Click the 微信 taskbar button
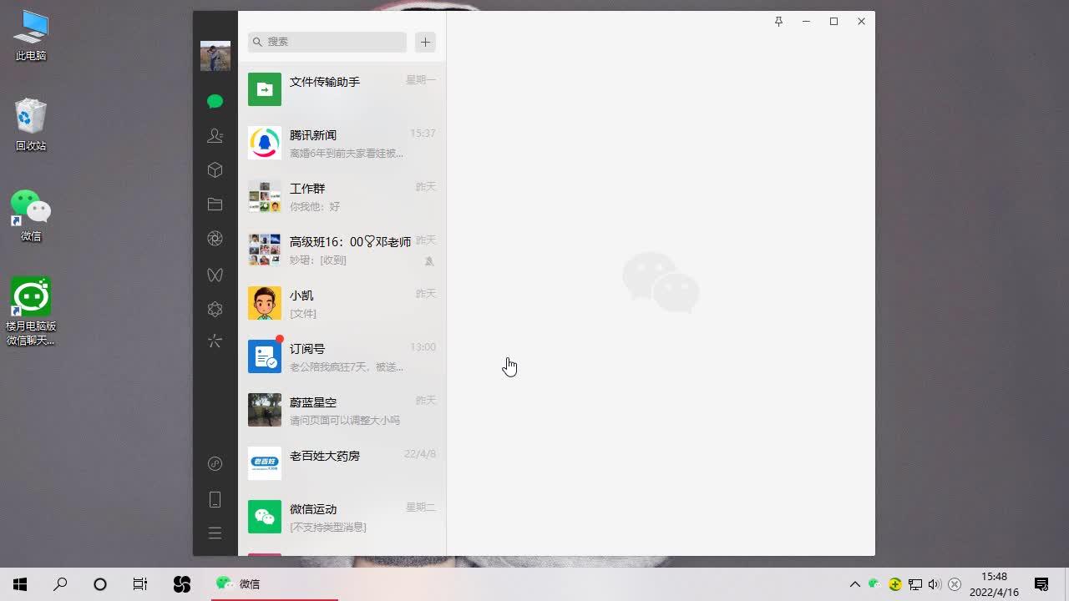Viewport: 1069px width, 601px height. [x=274, y=584]
